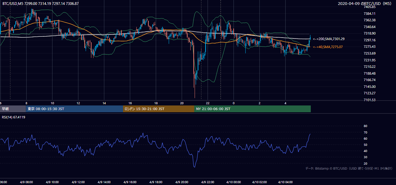Viewport: 396px width, 185px height.
Task: Click price axis value 7253.69
Action: click(x=370, y=53)
